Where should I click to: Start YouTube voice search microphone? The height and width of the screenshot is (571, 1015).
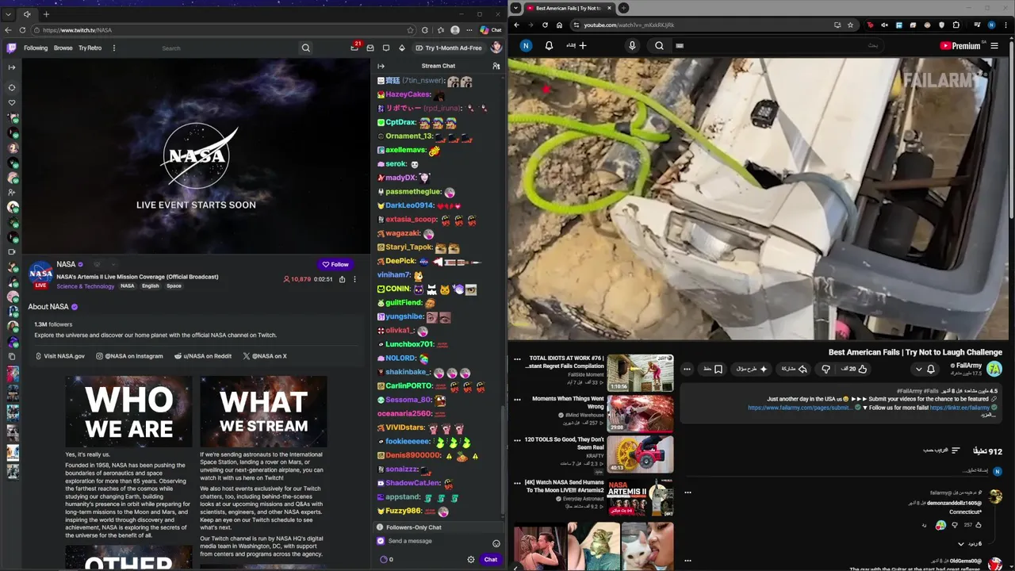tap(632, 46)
